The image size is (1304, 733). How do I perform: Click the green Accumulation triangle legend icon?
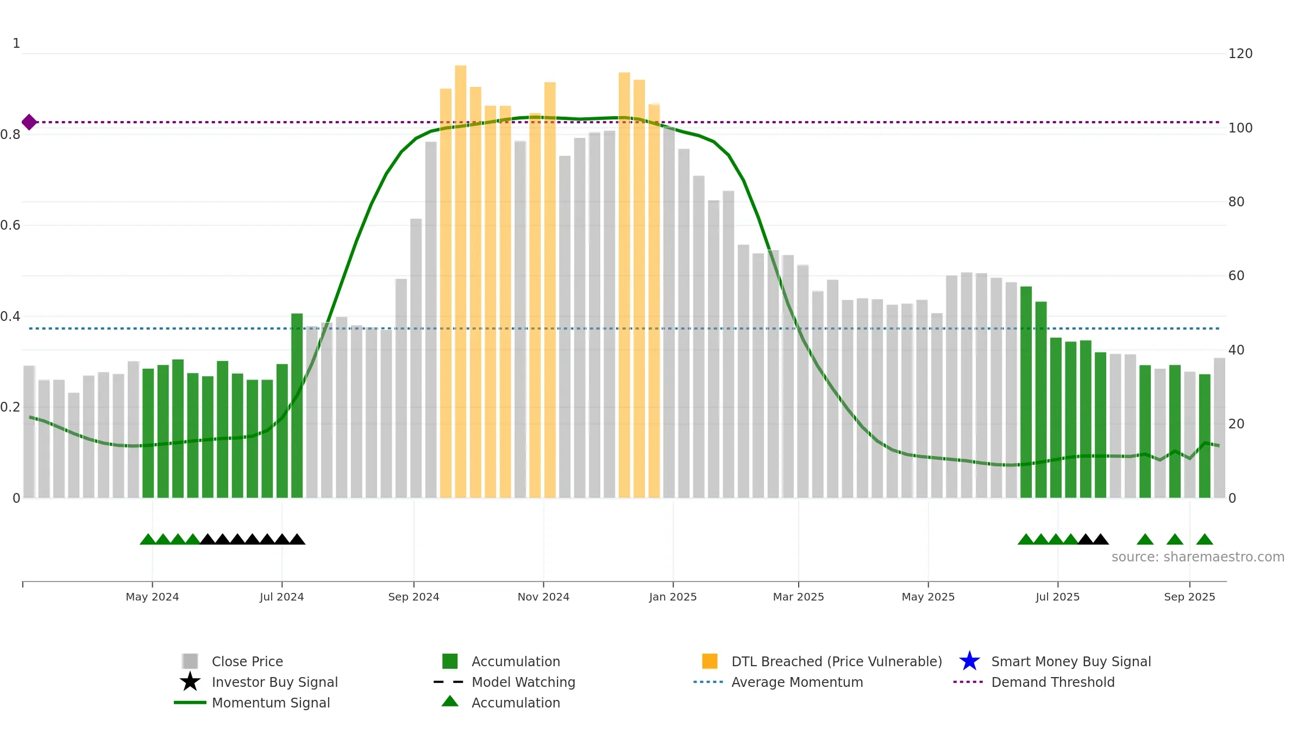click(x=450, y=702)
